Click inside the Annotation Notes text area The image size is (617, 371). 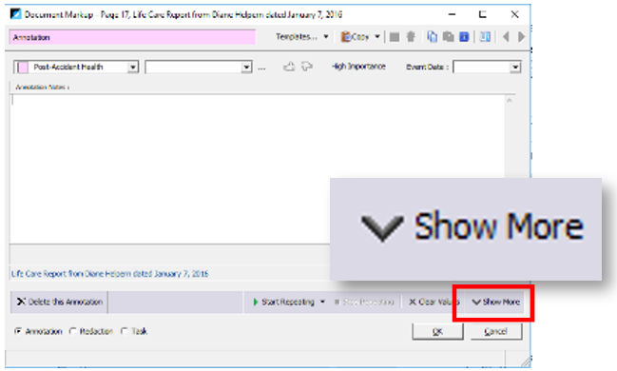(x=257, y=169)
